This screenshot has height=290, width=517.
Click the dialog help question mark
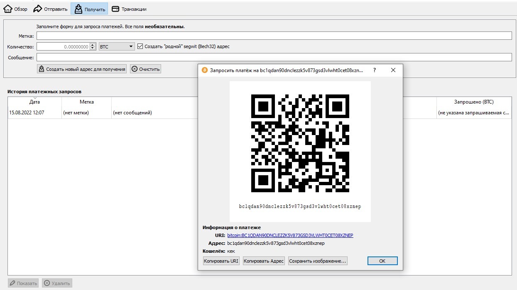point(375,70)
